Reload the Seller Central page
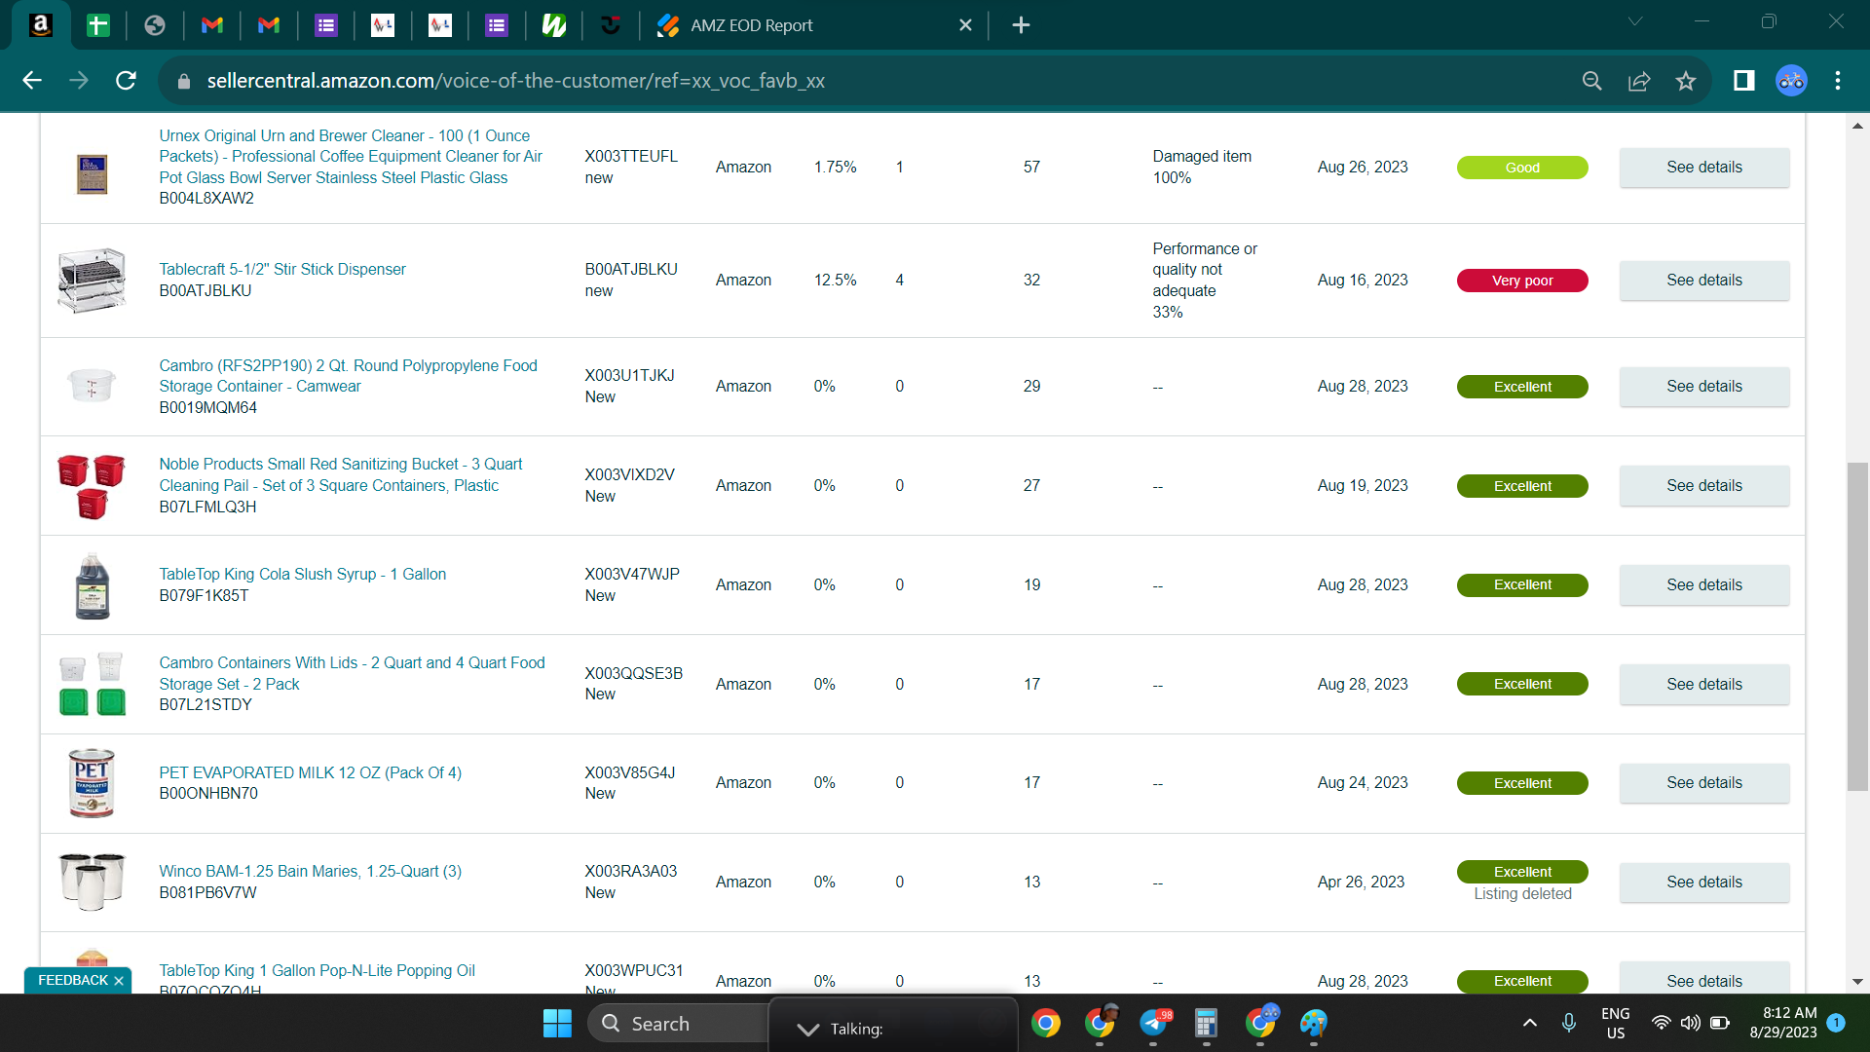 (x=126, y=81)
